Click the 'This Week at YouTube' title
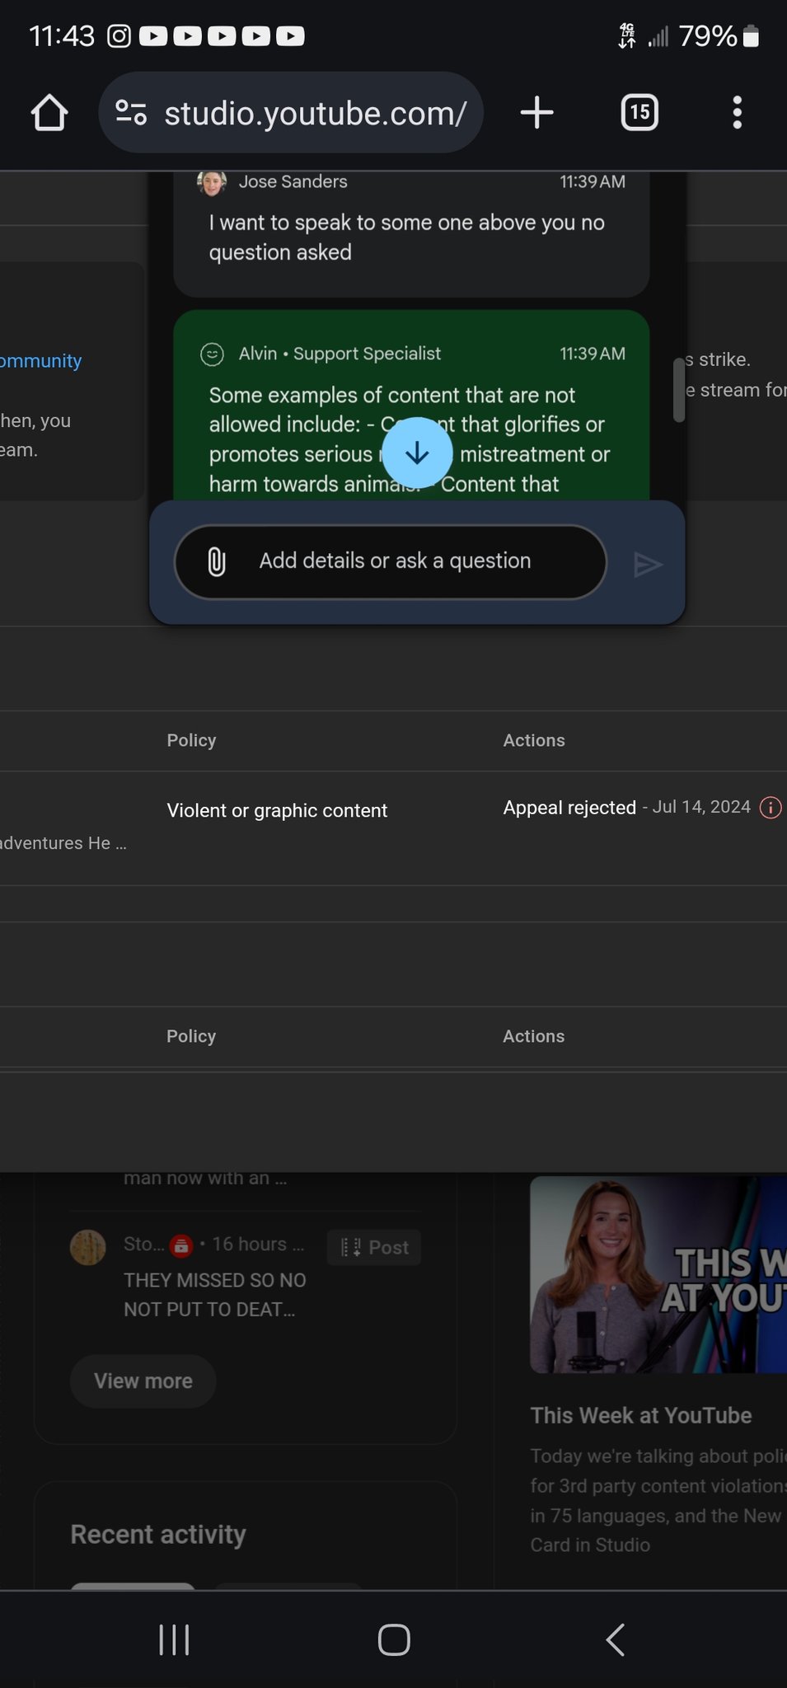Viewport: 787px width, 1688px height. pyautogui.click(x=641, y=1415)
